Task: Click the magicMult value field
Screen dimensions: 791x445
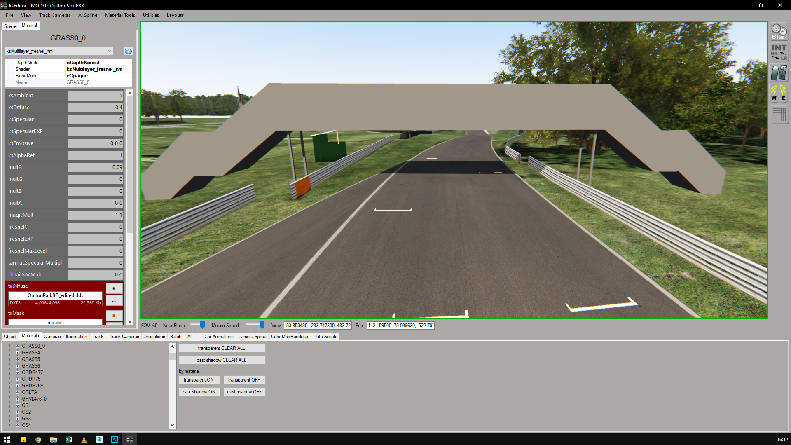Action: tap(96, 215)
